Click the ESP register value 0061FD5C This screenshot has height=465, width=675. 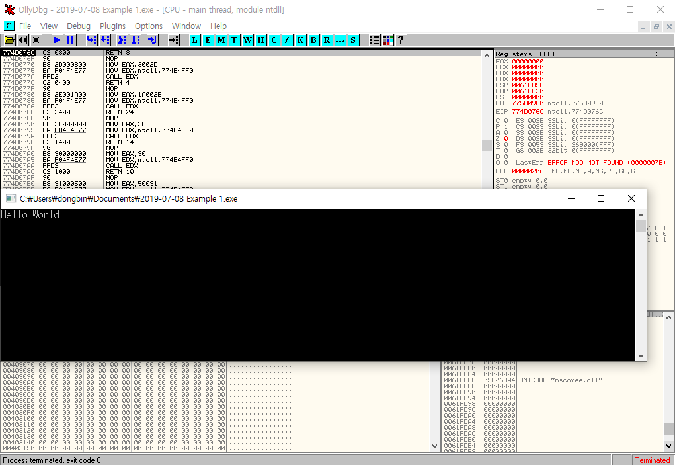(528, 85)
